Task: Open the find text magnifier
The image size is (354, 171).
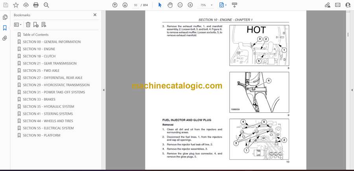Action: [46, 5]
